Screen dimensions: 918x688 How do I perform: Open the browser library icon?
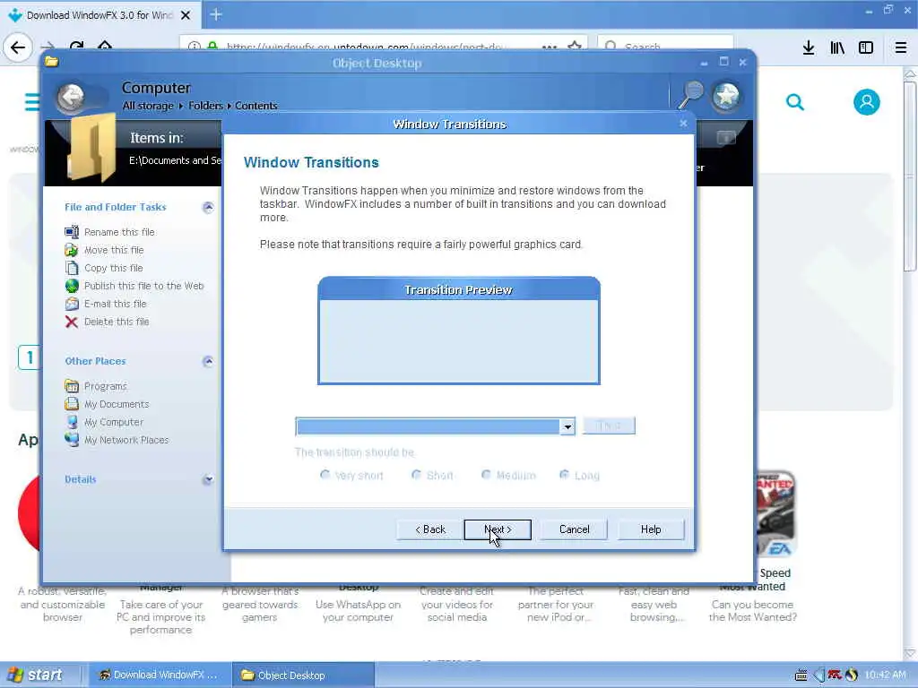pyautogui.click(x=837, y=47)
